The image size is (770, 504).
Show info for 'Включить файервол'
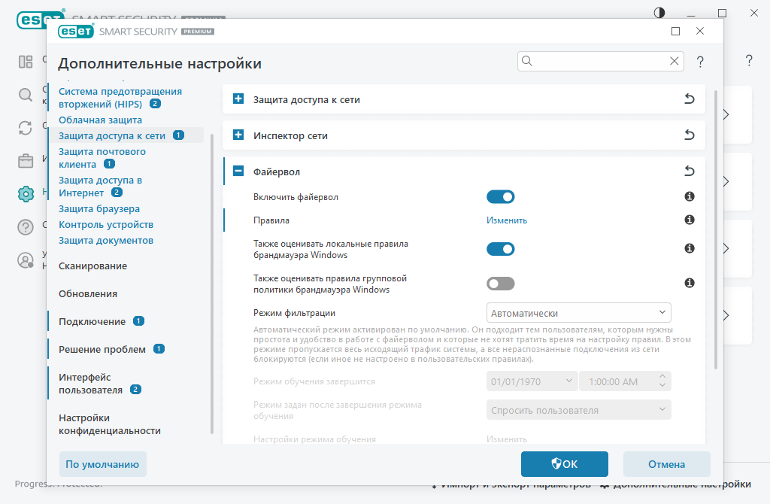690,196
